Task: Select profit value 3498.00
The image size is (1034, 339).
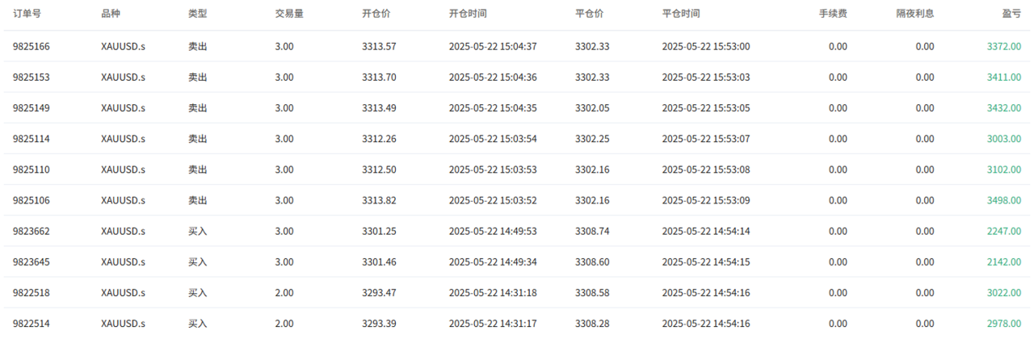Action: 1004,200
